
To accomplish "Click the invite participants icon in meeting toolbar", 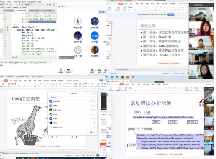I will (x=100, y=70).
